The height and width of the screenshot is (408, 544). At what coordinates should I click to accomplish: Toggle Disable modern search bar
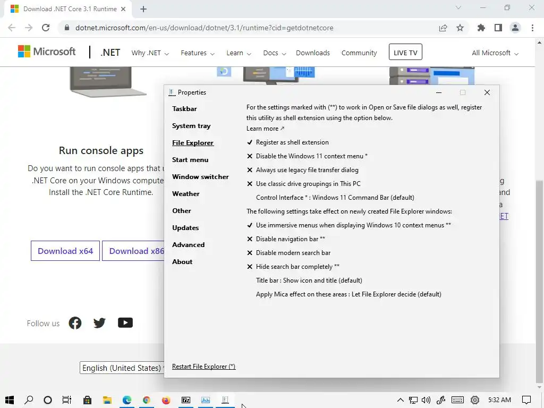[288, 253]
